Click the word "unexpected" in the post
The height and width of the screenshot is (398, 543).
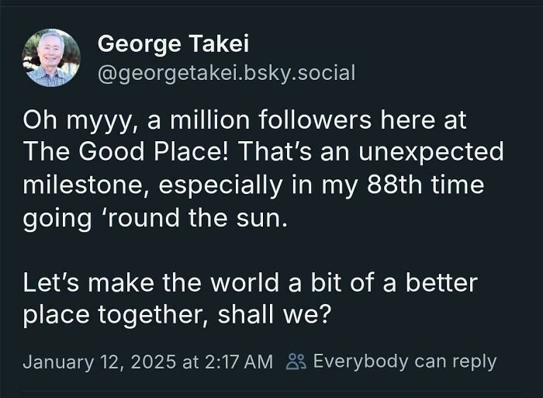coord(439,152)
